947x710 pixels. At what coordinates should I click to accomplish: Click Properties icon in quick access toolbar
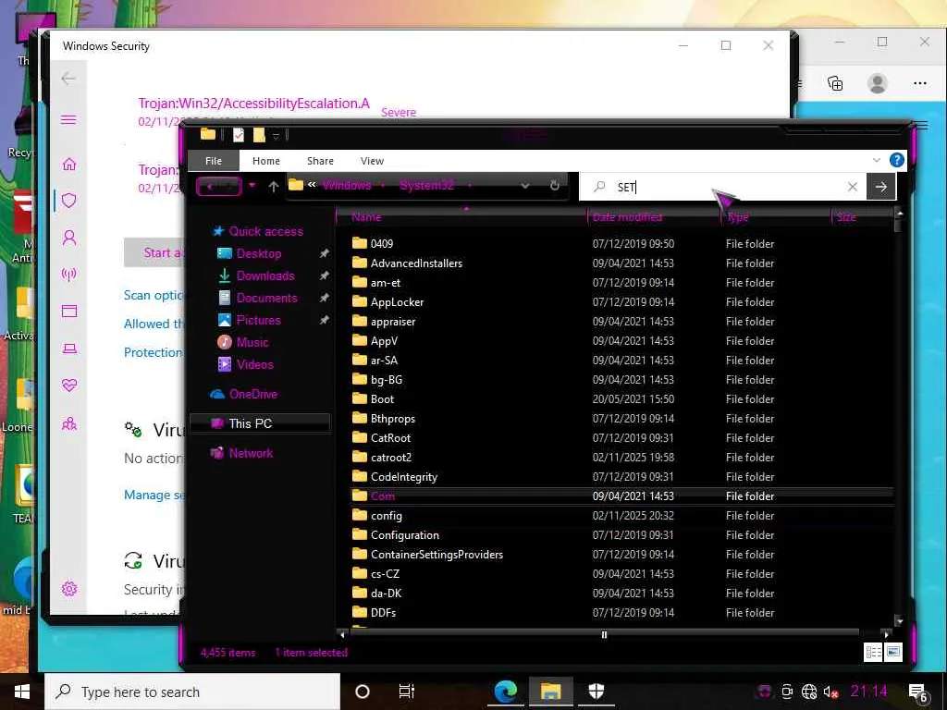[239, 135]
